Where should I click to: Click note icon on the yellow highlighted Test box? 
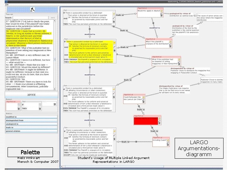click(x=114, y=42)
